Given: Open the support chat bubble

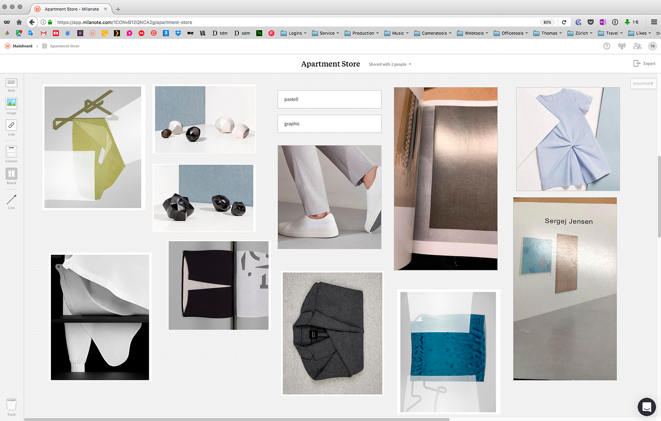Looking at the screenshot, I should pyautogui.click(x=646, y=407).
